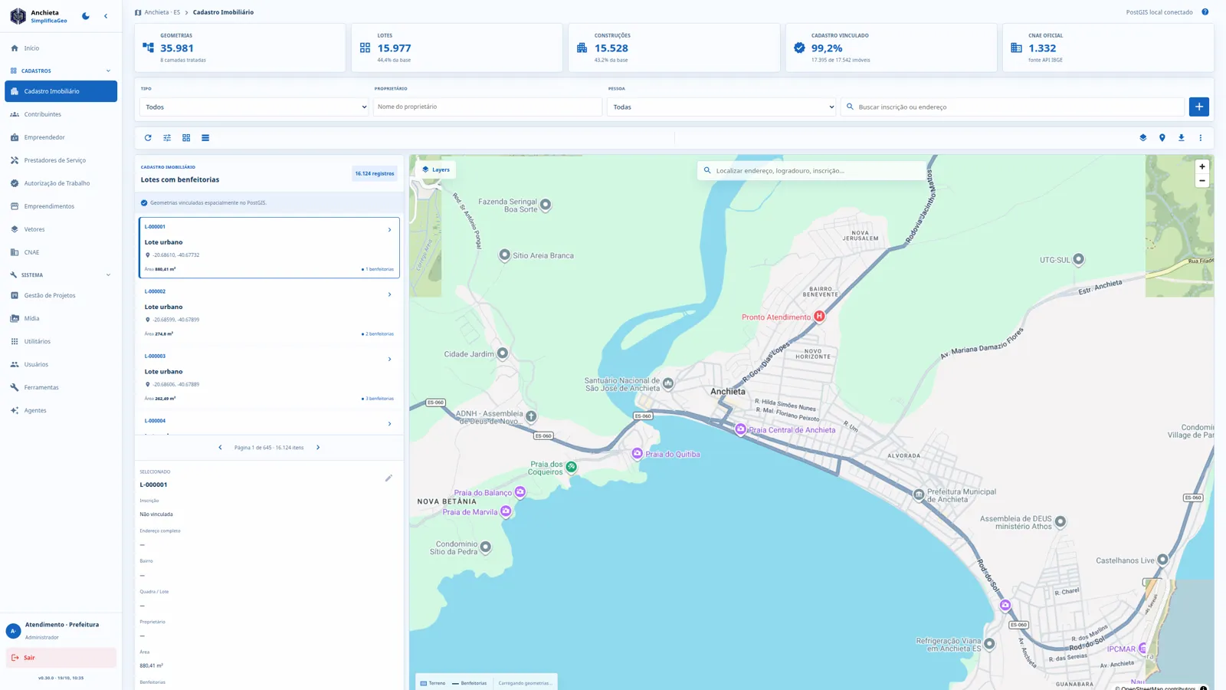Click the Sair logout button
The image size is (1226, 690).
point(61,658)
